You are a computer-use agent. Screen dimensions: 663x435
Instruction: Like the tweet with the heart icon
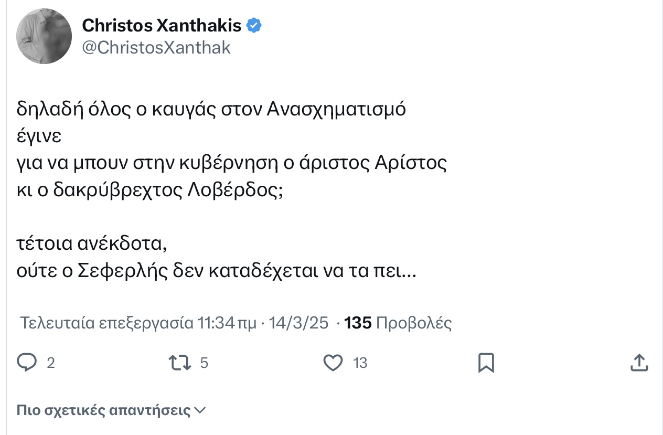333,363
